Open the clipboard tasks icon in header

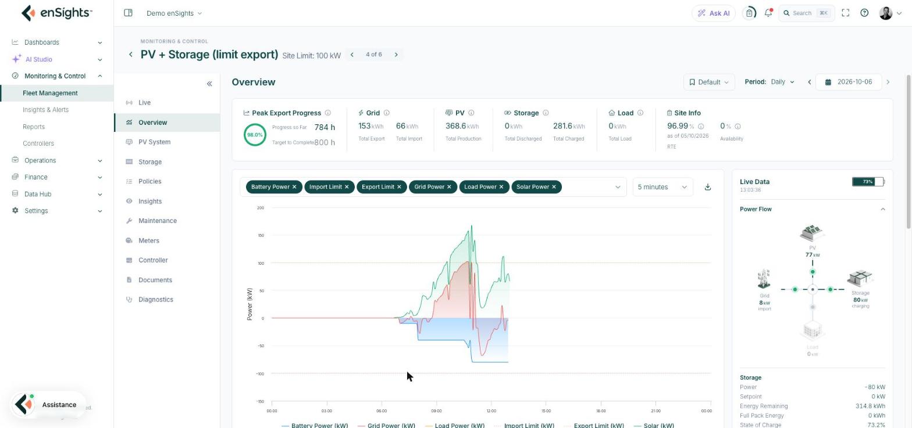tap(750, 13)
